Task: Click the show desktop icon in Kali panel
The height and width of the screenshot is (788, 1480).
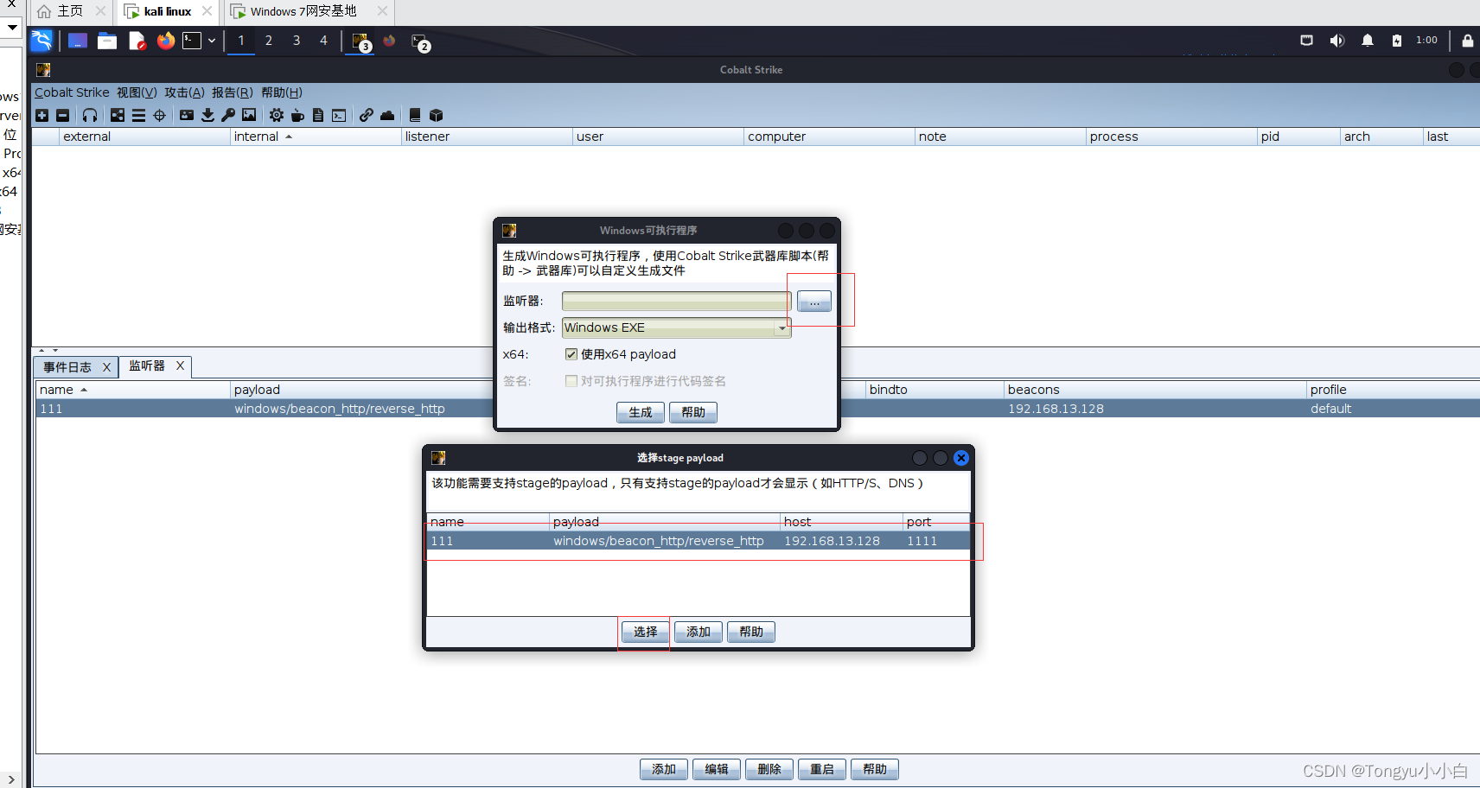Action: tap(78, 41)
